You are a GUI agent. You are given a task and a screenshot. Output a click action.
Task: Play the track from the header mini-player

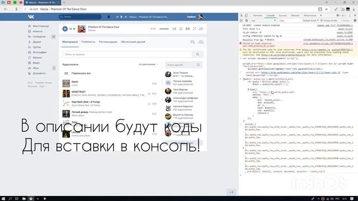coord(121,17)
